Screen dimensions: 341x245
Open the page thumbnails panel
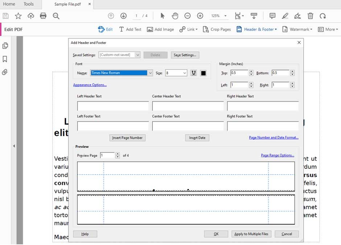pyautogui.click(x=5, y=46)
